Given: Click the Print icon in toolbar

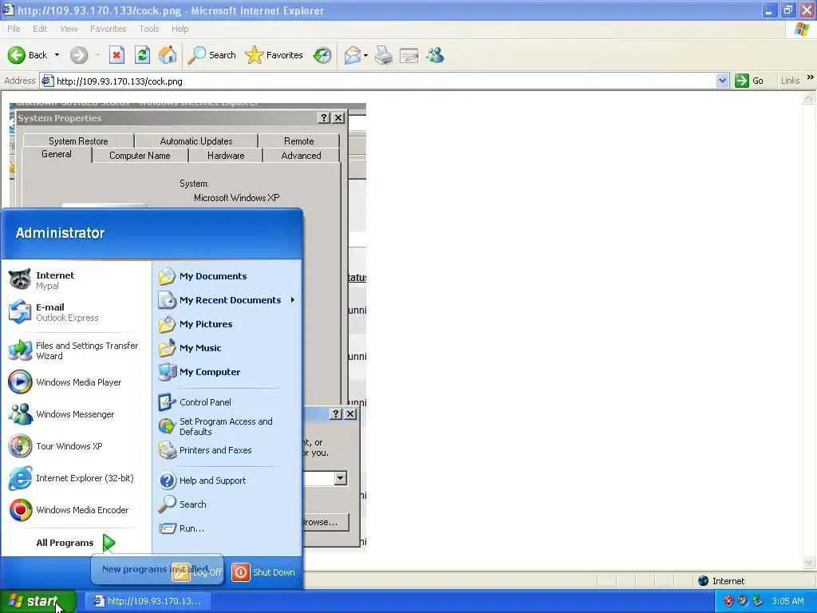Looking at the screenshot, I should [x=384, y=55].
